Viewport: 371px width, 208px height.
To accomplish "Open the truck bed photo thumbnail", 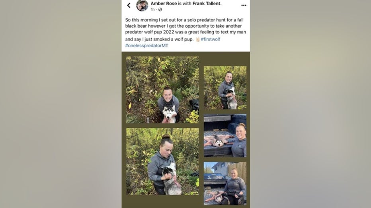I will tap(225, 136).
